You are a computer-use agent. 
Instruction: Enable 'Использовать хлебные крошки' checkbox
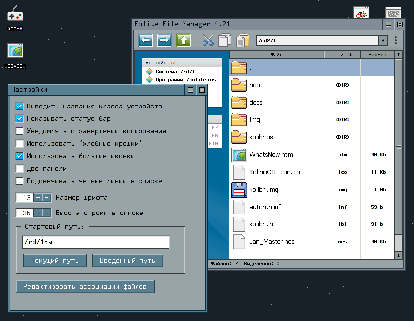pyautogui.click(x=20, y=144)
